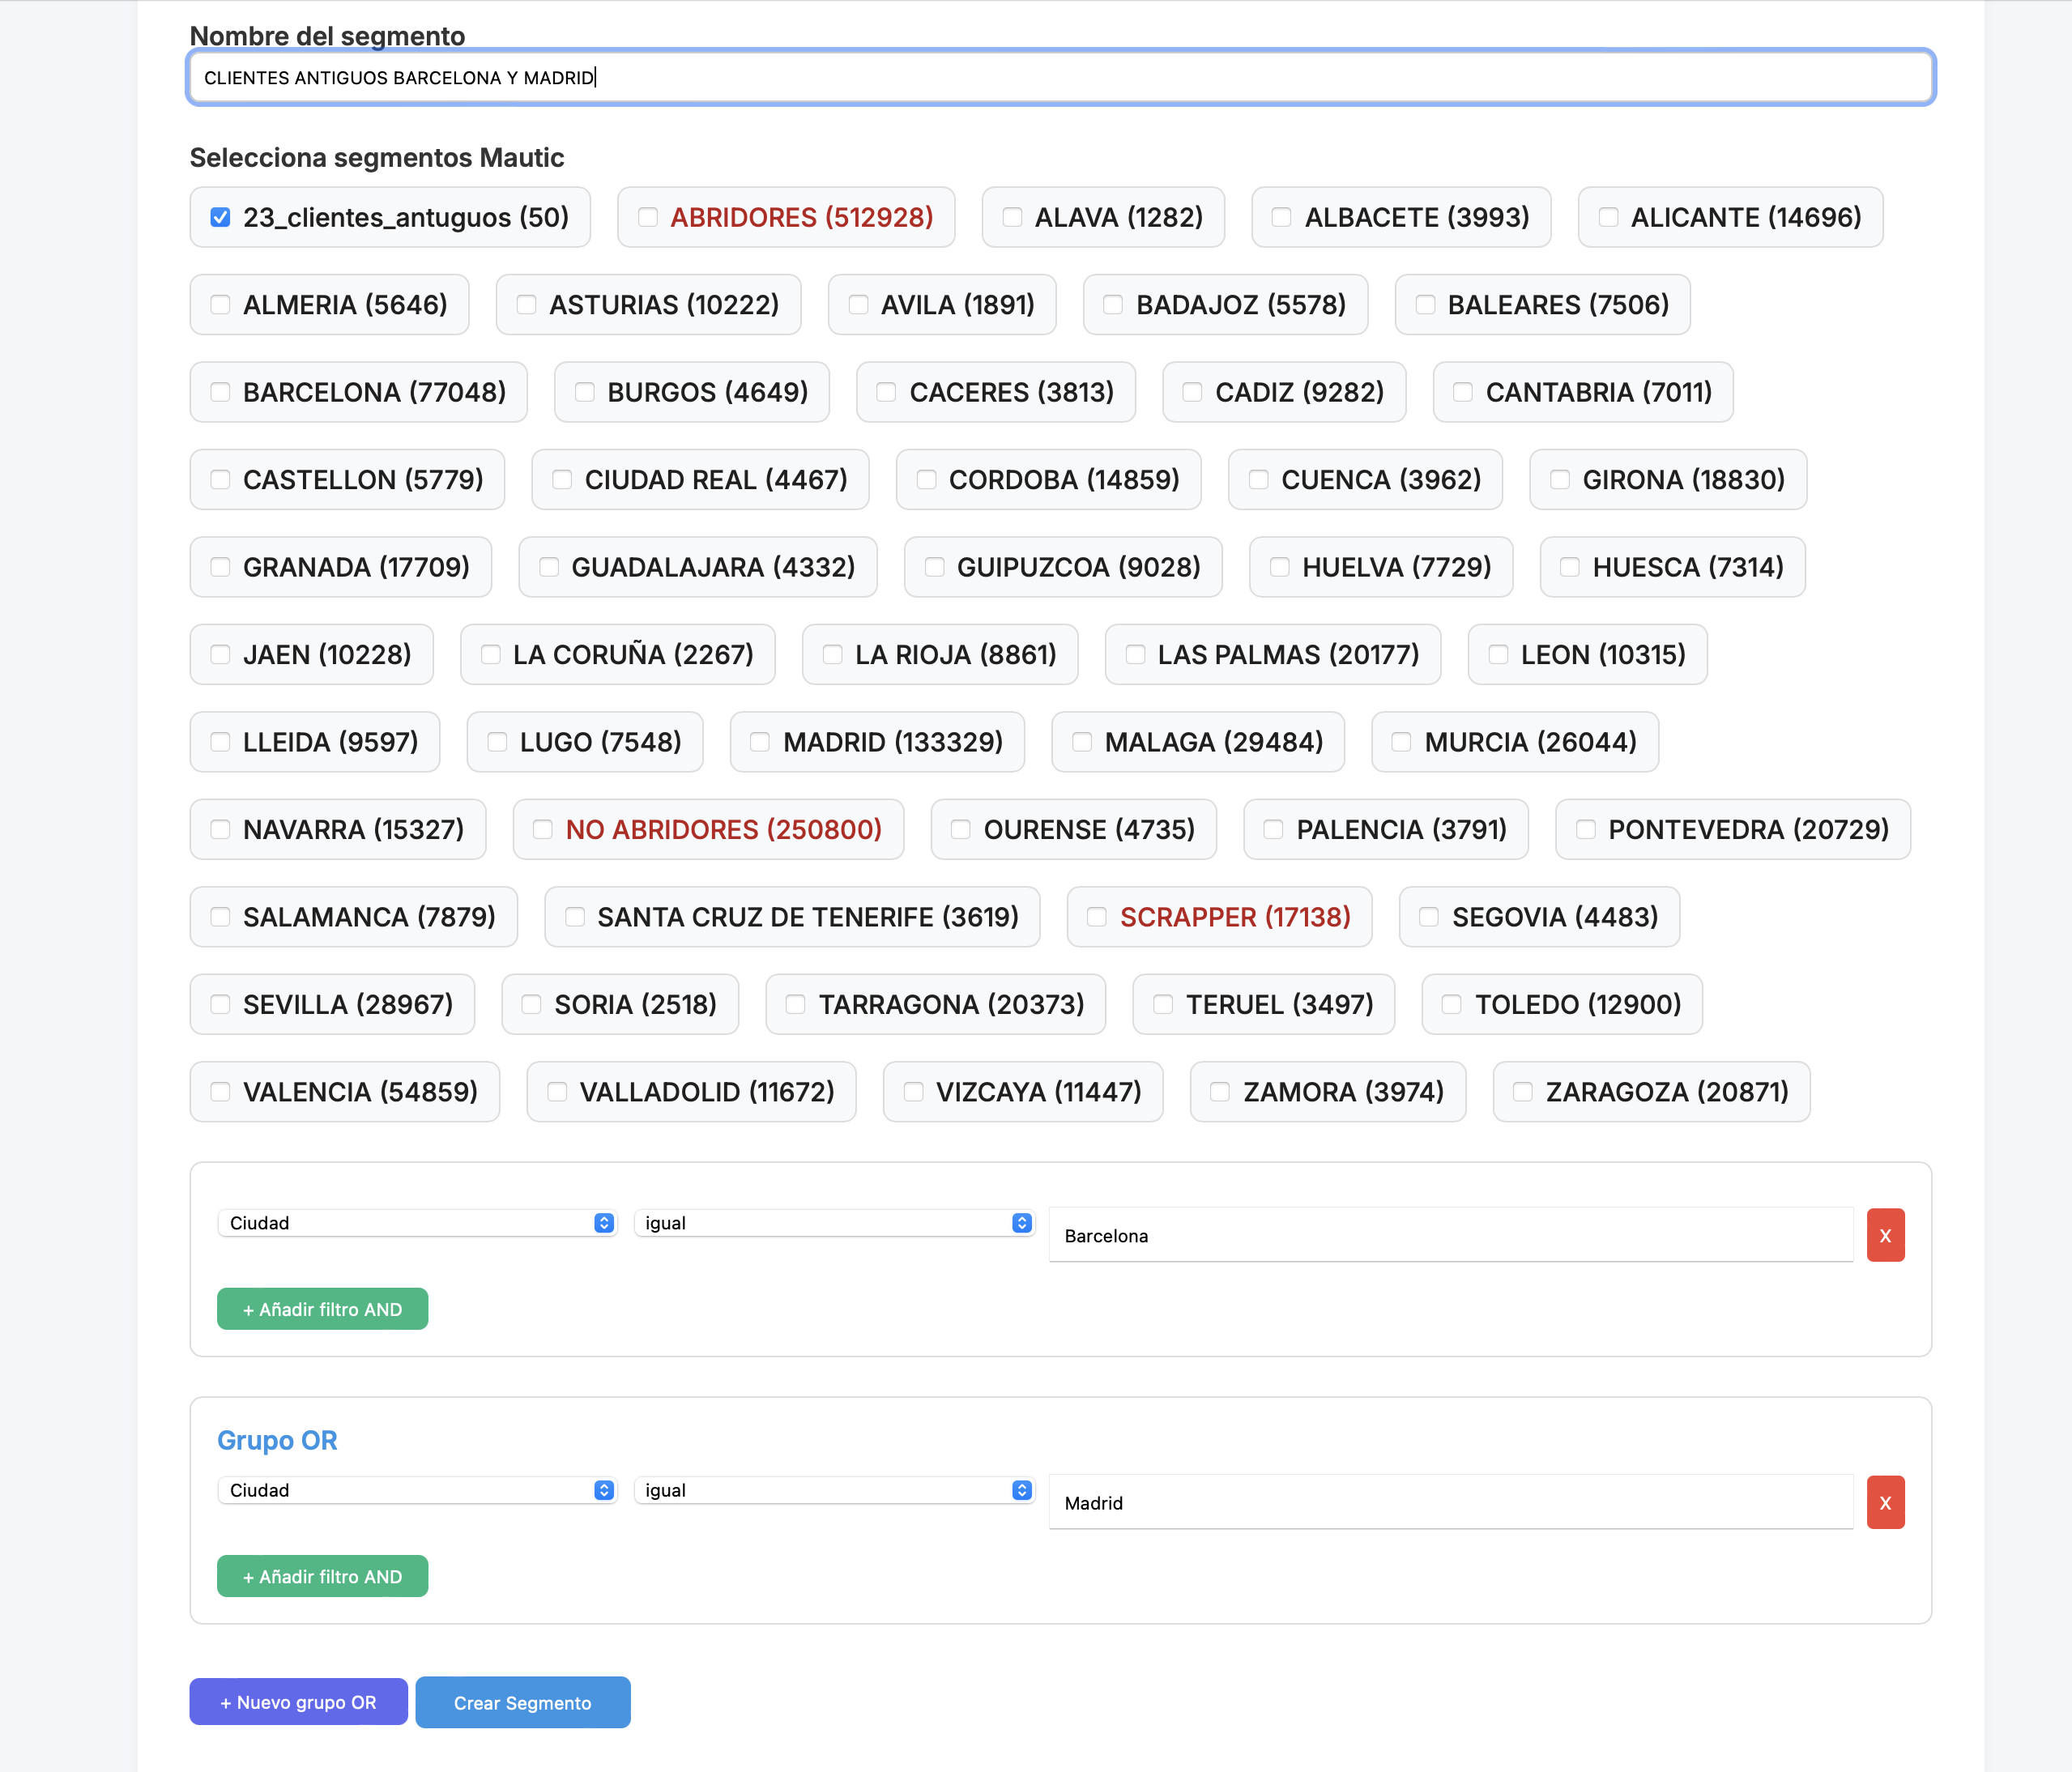Image resolution: width=2072 pixels, height=1772 pixels.
Task: Check the BARCELONA (77048) segment
Action: tap(221, 392)
